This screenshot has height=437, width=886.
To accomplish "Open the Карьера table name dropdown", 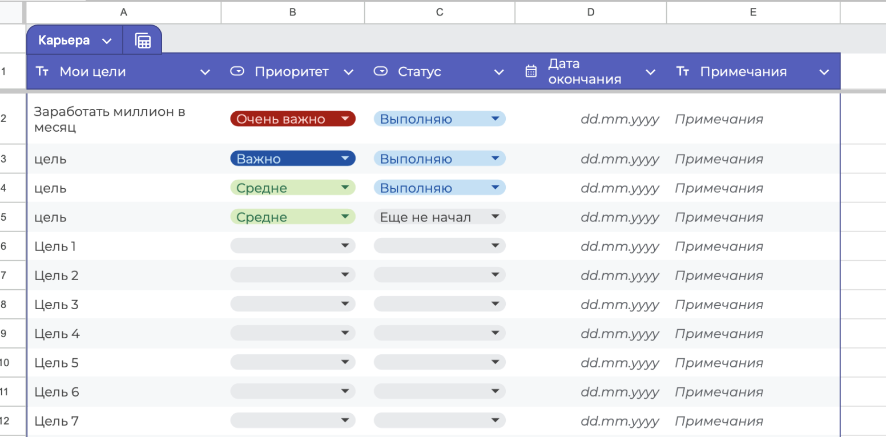I will [x=106, y=41].
